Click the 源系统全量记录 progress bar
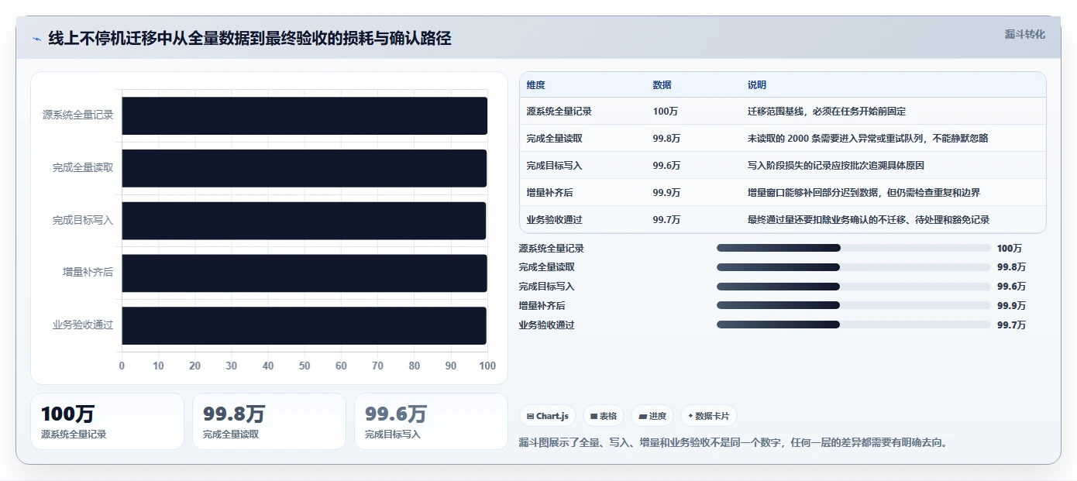 click(853, 248)
